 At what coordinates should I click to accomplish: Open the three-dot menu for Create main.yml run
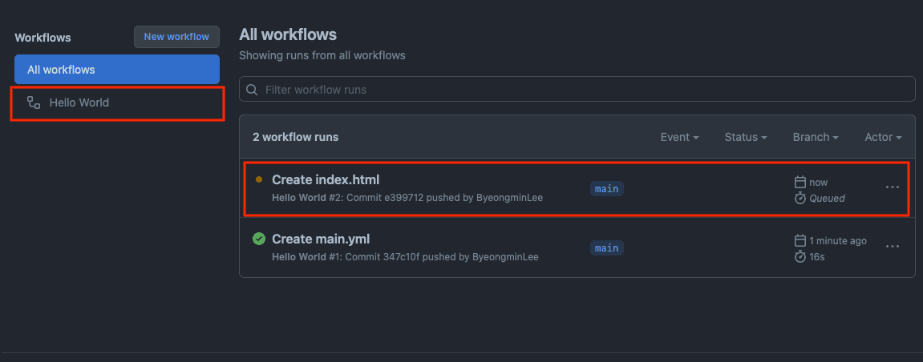893,246
